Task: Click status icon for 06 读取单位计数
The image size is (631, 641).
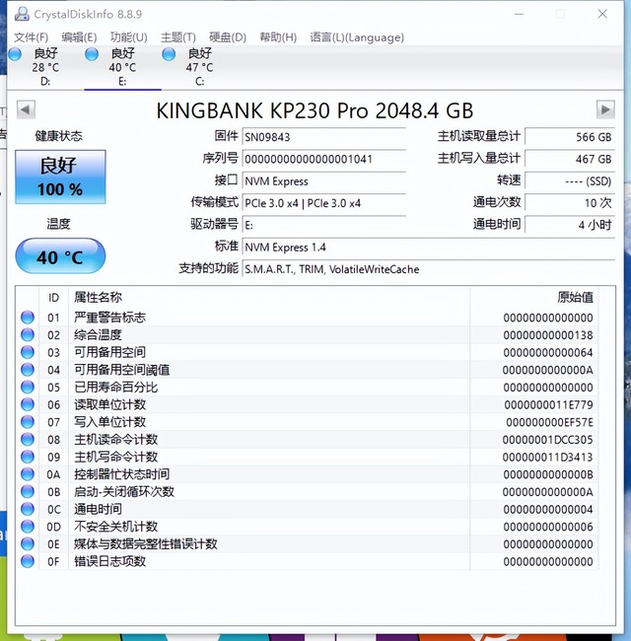Action: [x=28, y=404]
